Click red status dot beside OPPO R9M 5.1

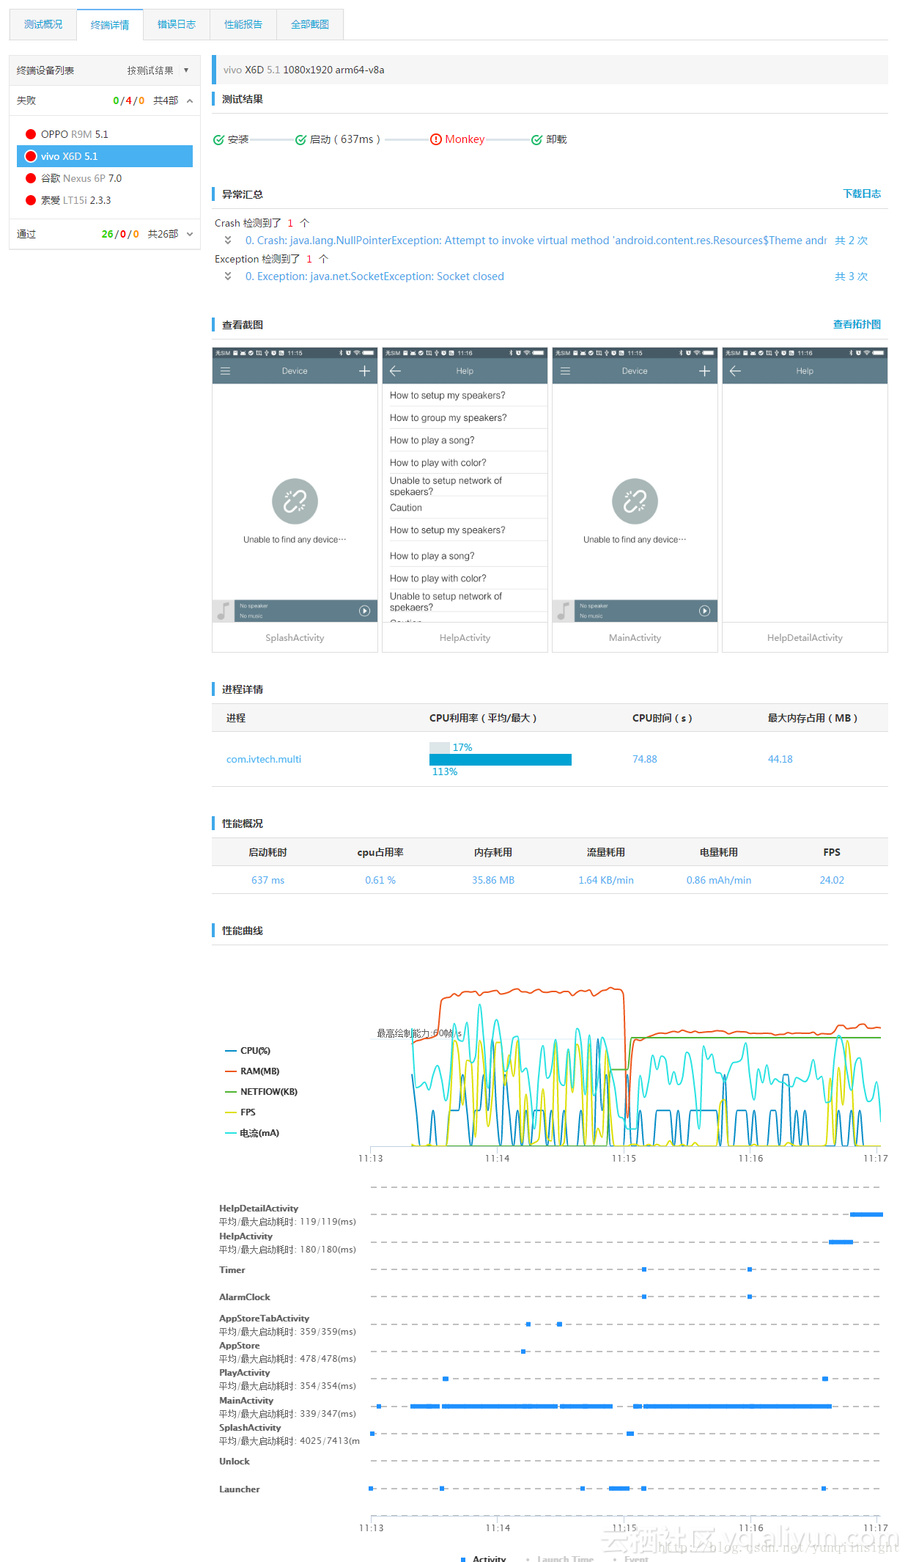coord(31,134)
